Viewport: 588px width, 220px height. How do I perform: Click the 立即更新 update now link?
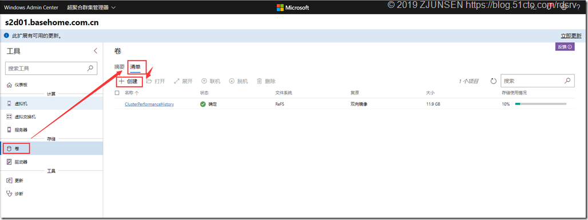click(571, 36)
